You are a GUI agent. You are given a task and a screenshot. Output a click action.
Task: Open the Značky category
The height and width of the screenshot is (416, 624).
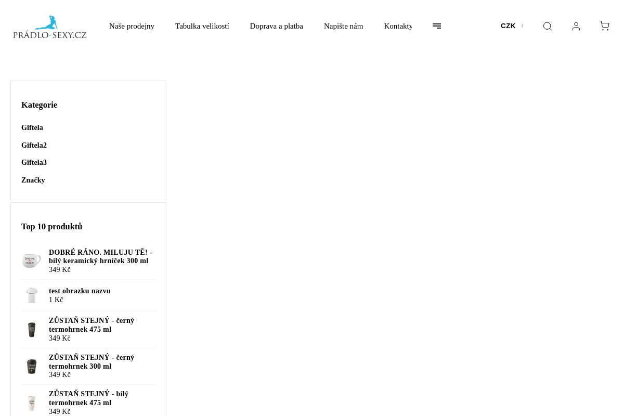[x=33, y=180]
